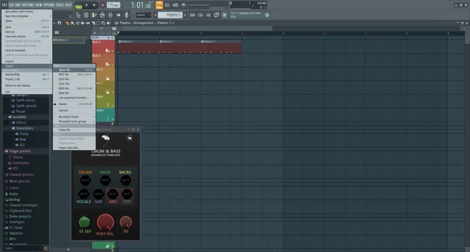
Task: Arm the red record button
Action: click(102, 5)
